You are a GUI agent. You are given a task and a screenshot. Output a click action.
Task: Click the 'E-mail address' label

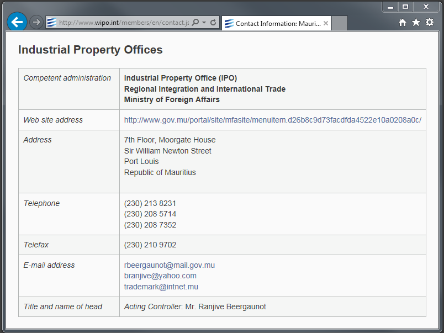tap(49, 265)
